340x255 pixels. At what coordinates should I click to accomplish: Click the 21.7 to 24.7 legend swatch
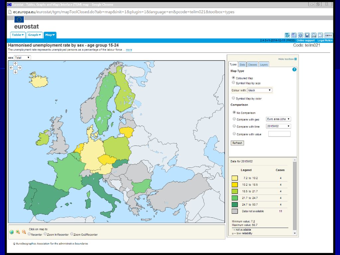(x=235, y=198)
